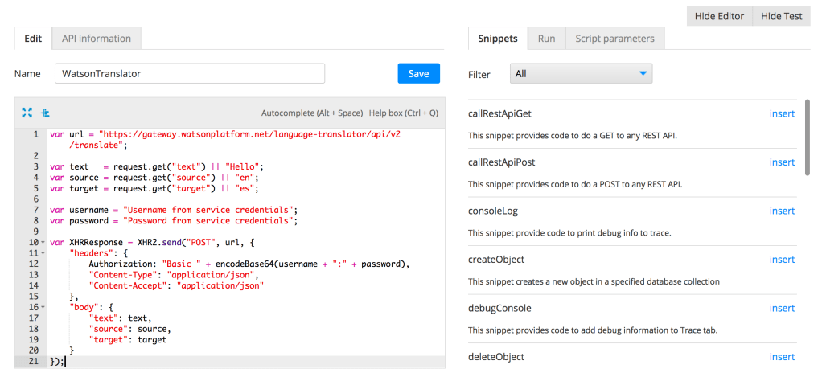The width and height of the screenshot is (822, 373).
Task: Click the description of consoleLog snippet
Action: point(569,232)
